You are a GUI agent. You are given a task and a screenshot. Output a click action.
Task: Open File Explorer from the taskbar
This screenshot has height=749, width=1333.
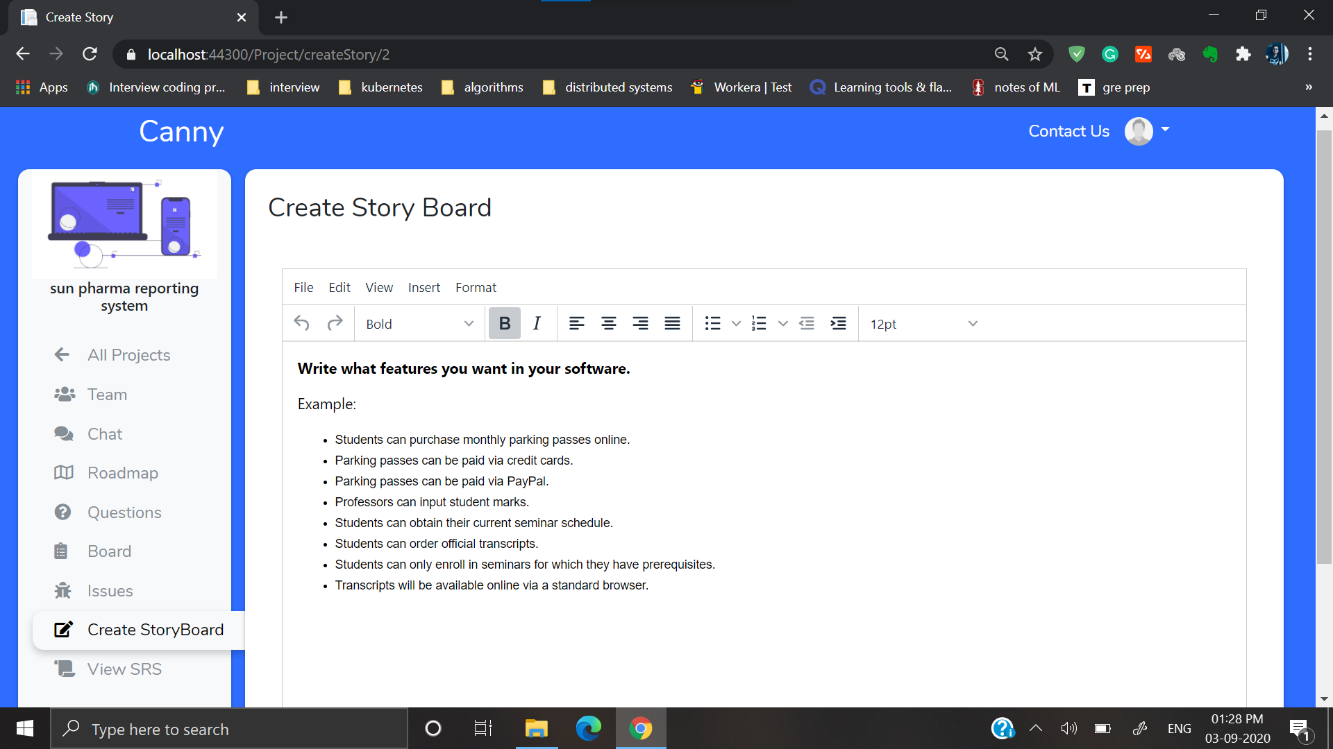536,729
